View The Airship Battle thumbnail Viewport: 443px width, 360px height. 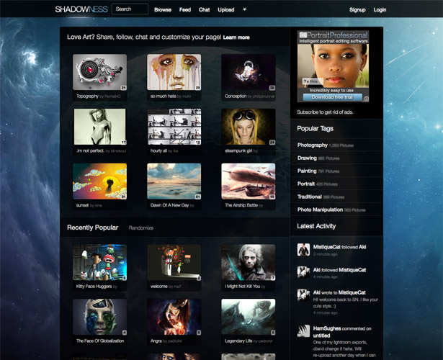[x=249, y=181]
